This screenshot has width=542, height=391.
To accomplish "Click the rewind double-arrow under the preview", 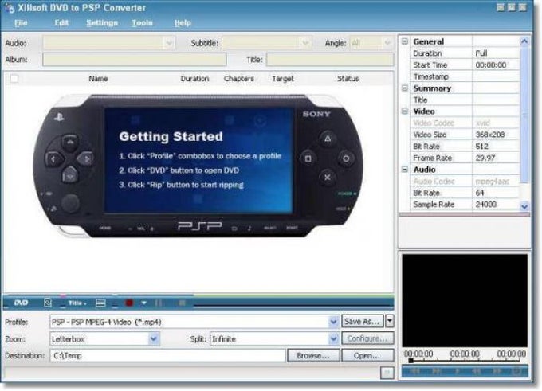I will click(x=477, y=371).
